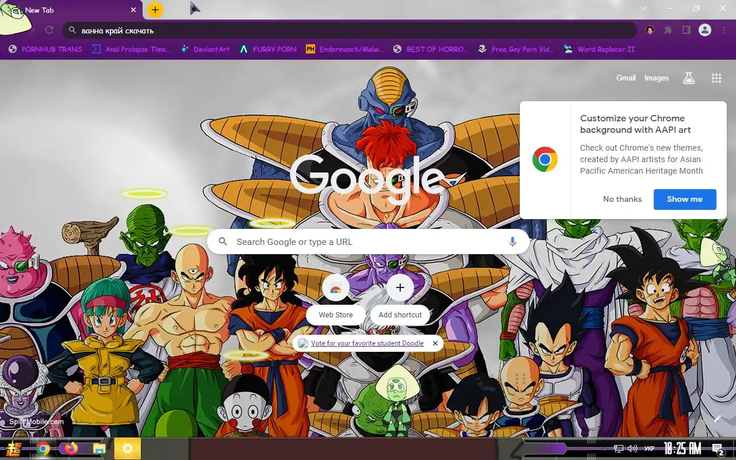The image size is (736, 460).
Task: Open the taskbar clock showing 10:25 AM
Action: click(683, 448)
